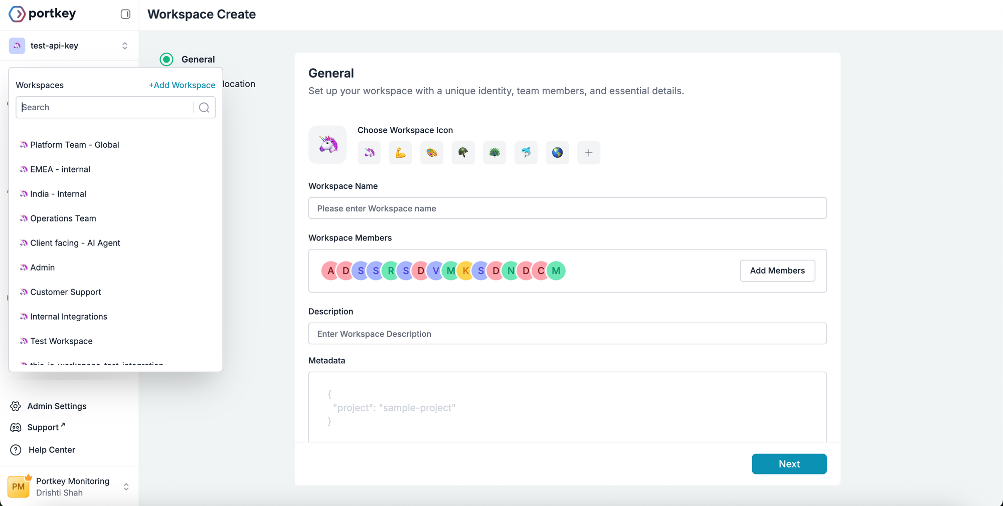Choose the military helmet workspace icon
Image resolution: width=1003 pixels, height=506 pixels.
click(463, 153)
